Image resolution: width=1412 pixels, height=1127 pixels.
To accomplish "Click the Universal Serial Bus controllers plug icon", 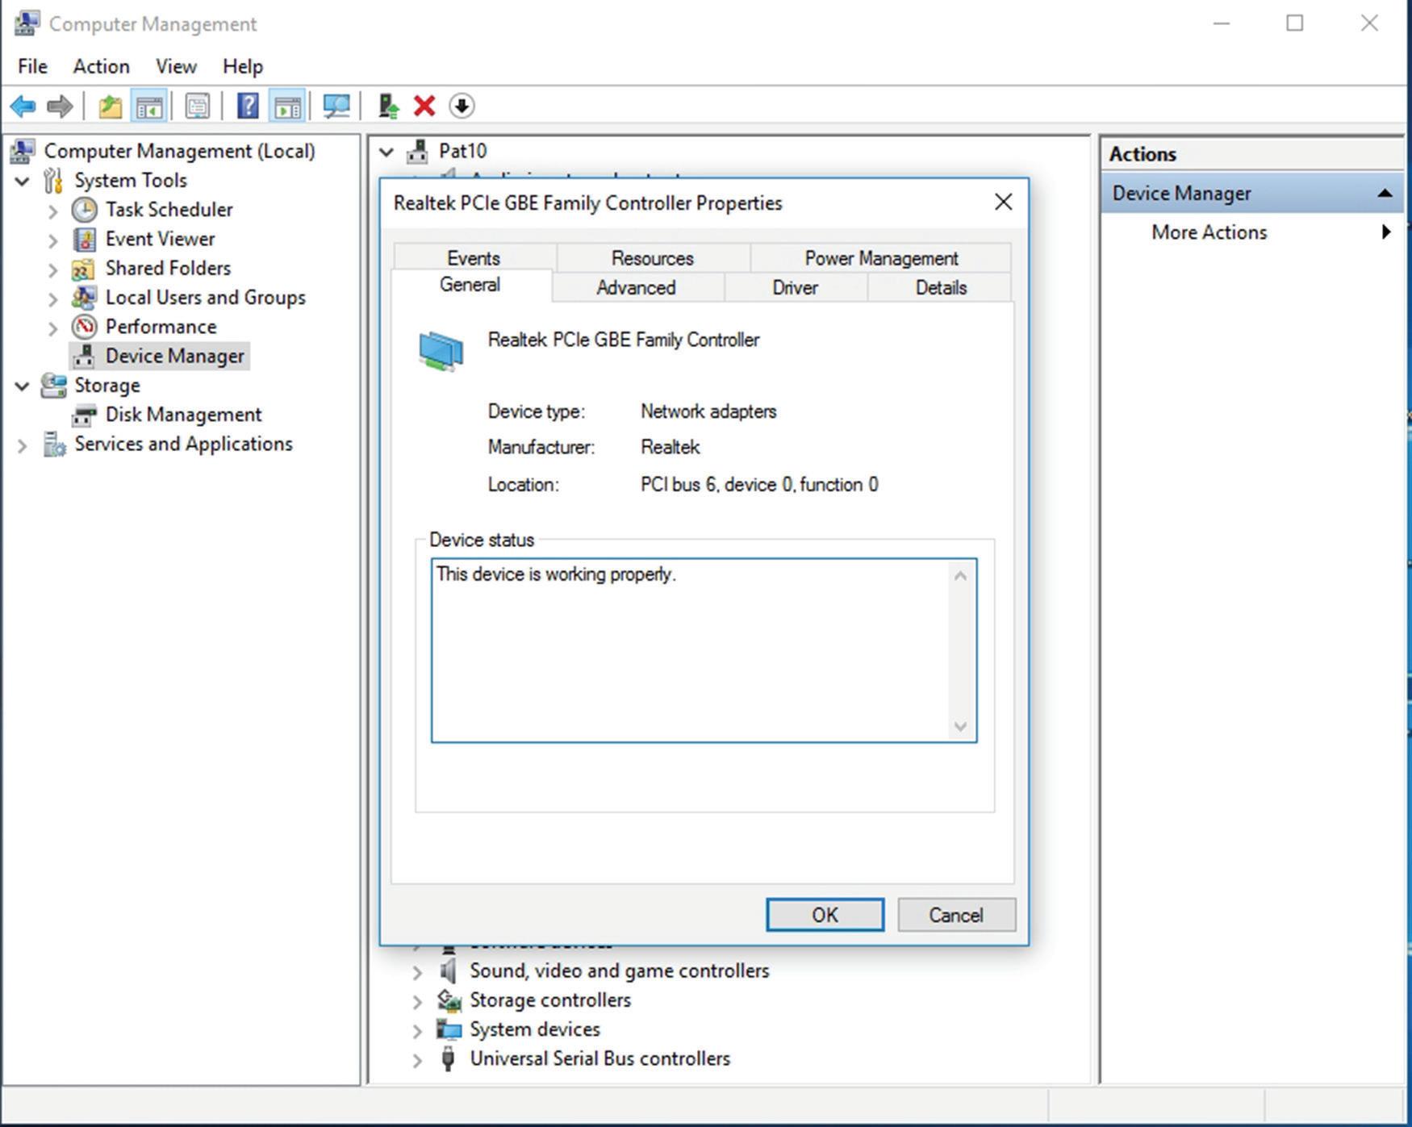I will pyautogui.click(x=448, y=1058).
